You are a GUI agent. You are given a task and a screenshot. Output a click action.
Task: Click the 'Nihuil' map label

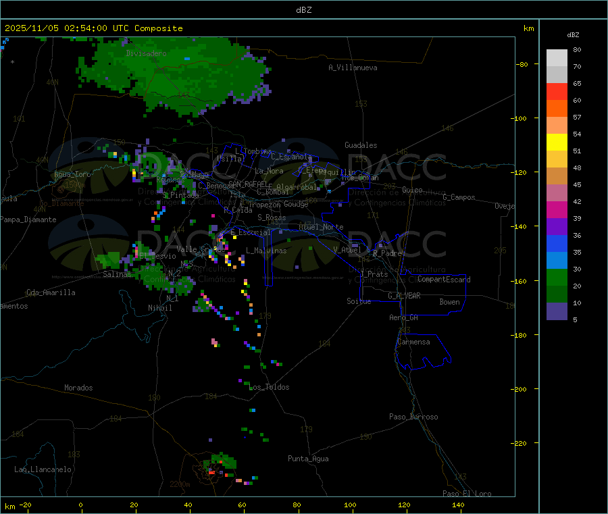coord(160,308)
